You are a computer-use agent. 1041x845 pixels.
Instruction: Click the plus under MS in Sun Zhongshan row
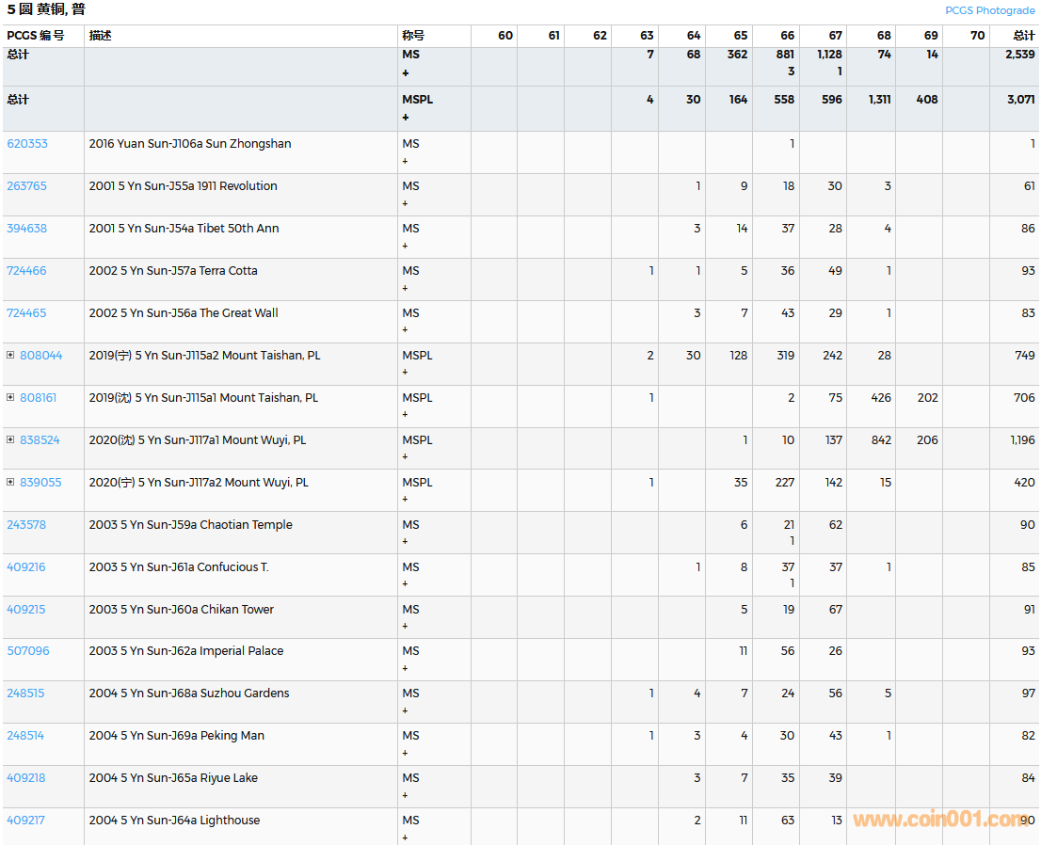click(x=406, y=161)
